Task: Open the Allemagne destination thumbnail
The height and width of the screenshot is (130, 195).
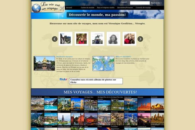Action: pyautogui.click(x=64, y=104)
